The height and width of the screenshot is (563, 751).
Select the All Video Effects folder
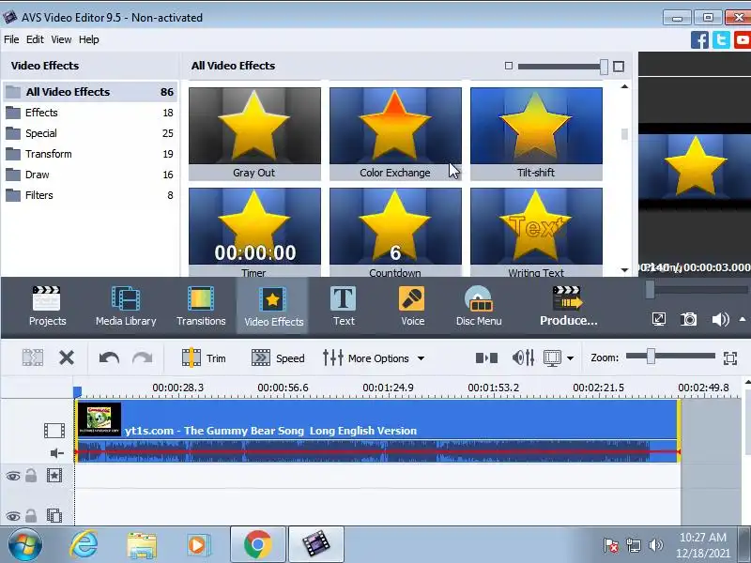click(90, 91)
